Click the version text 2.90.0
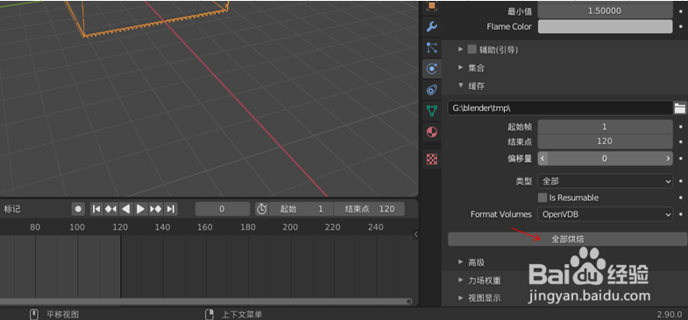The image size is (688, 320). (670, 315)
